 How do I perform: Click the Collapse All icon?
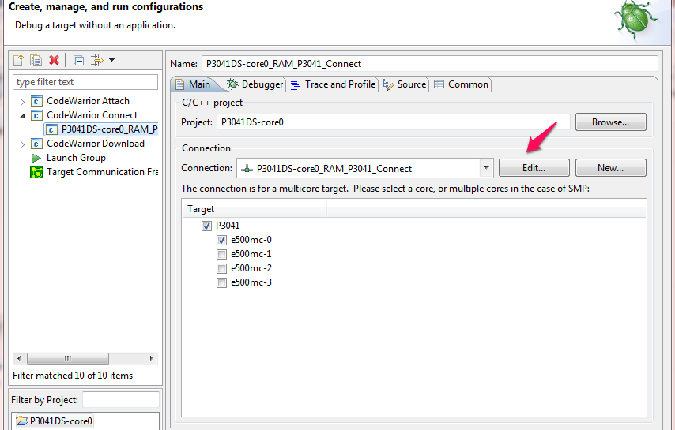point(78,61)
